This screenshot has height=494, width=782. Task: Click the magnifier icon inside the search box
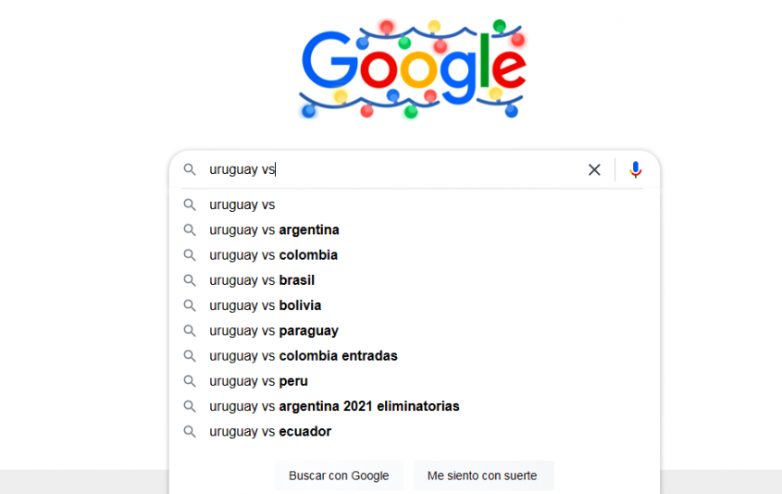(x=190, y=169)
